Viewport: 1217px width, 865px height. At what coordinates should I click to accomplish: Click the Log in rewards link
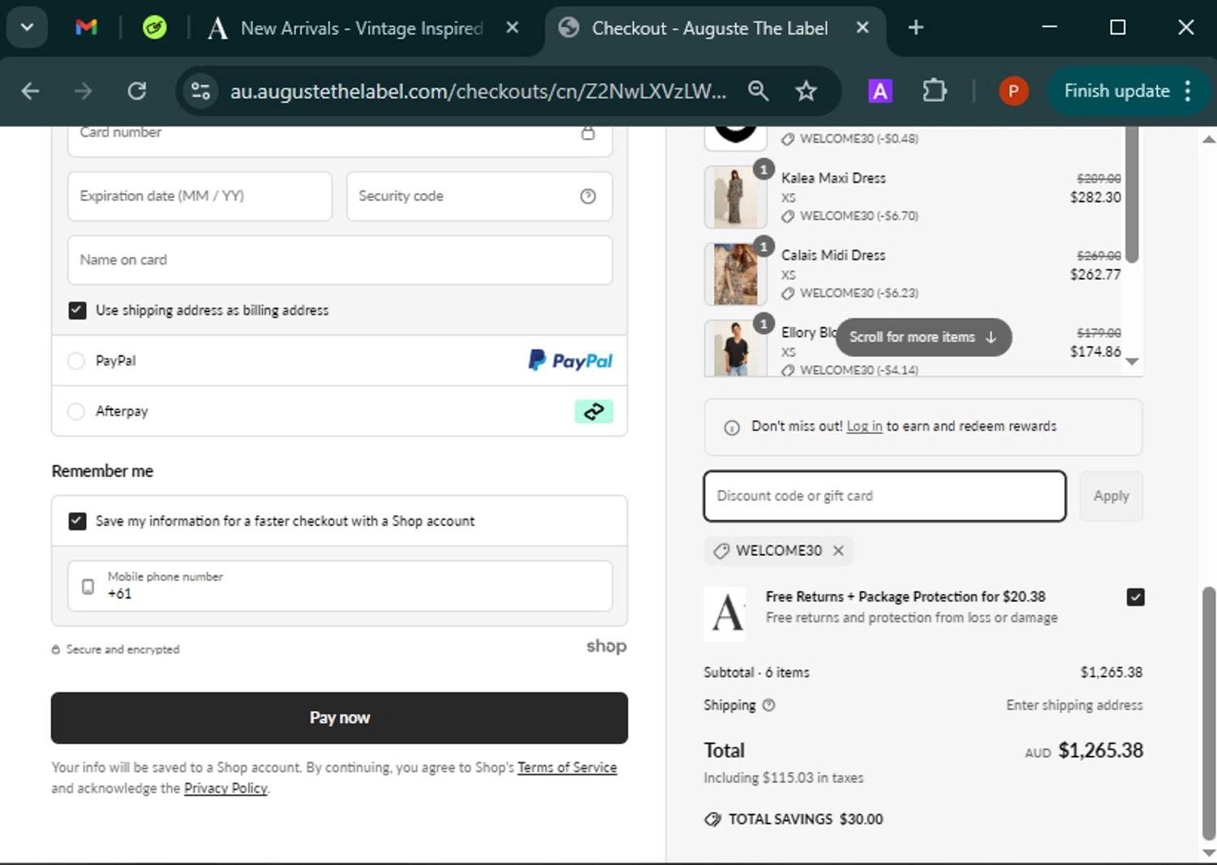[864, 427]
